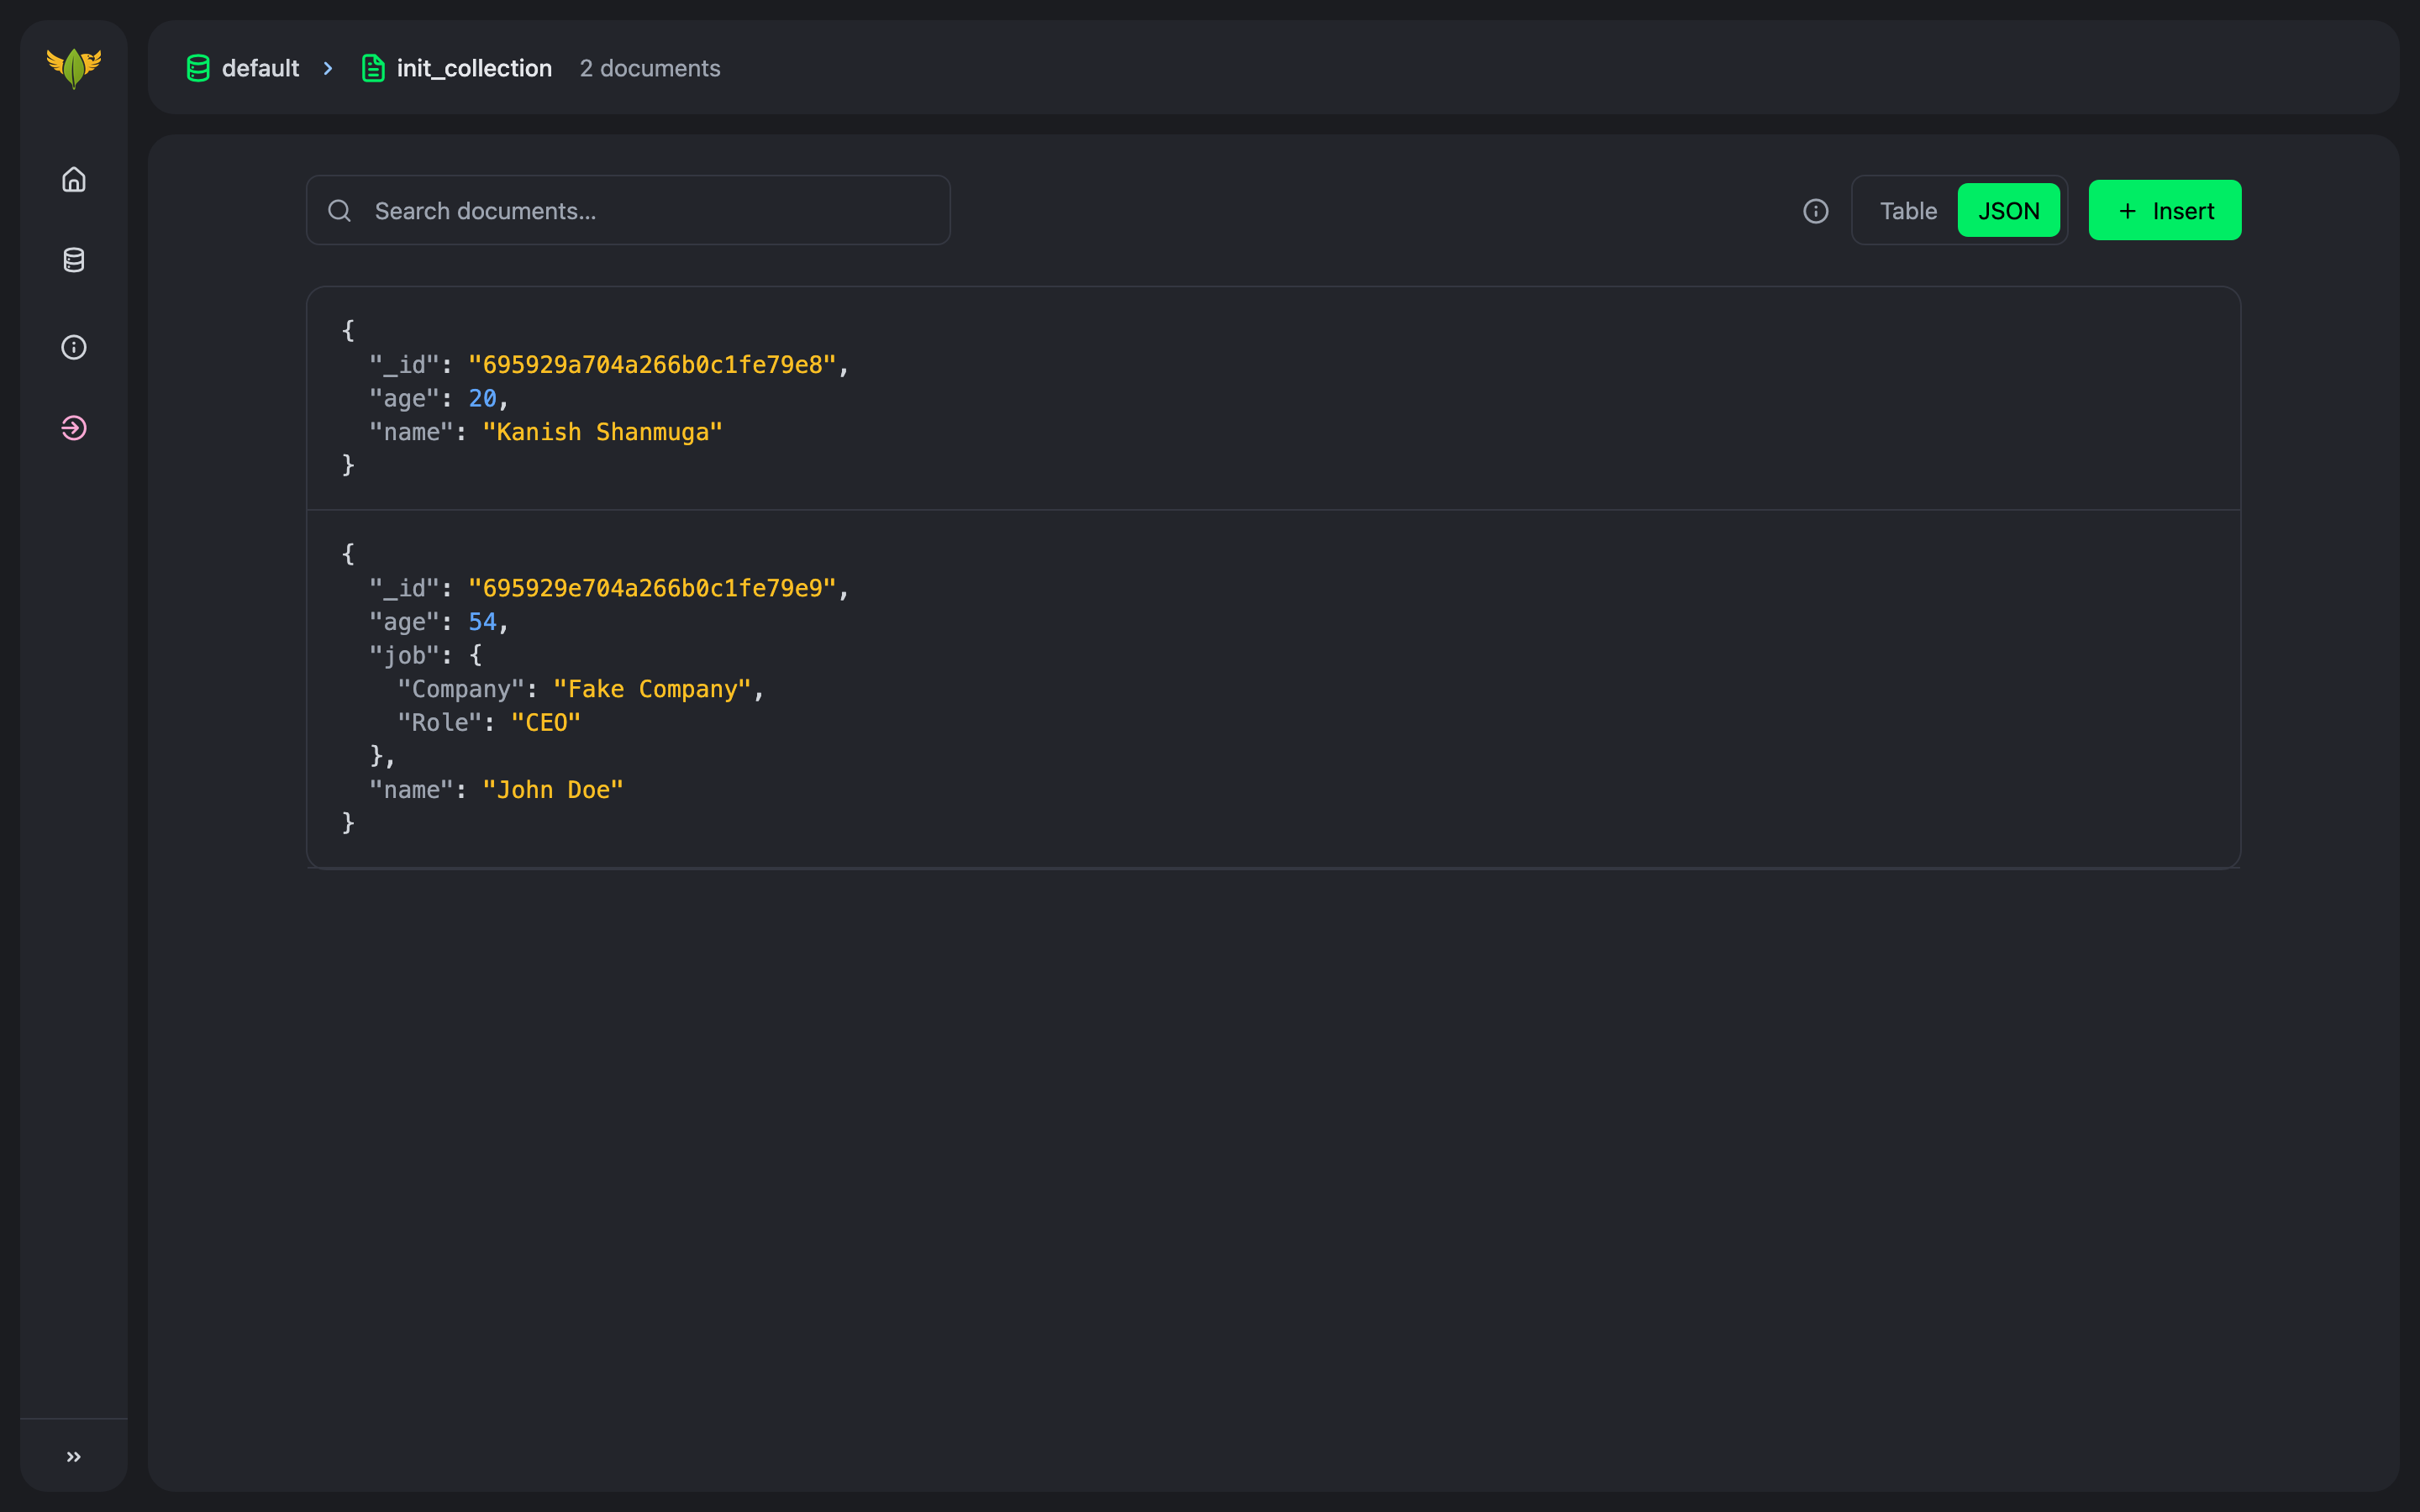Click the app logo in the sidebar
This screenshot has width=2420, height=1512.
click(74, 68)
